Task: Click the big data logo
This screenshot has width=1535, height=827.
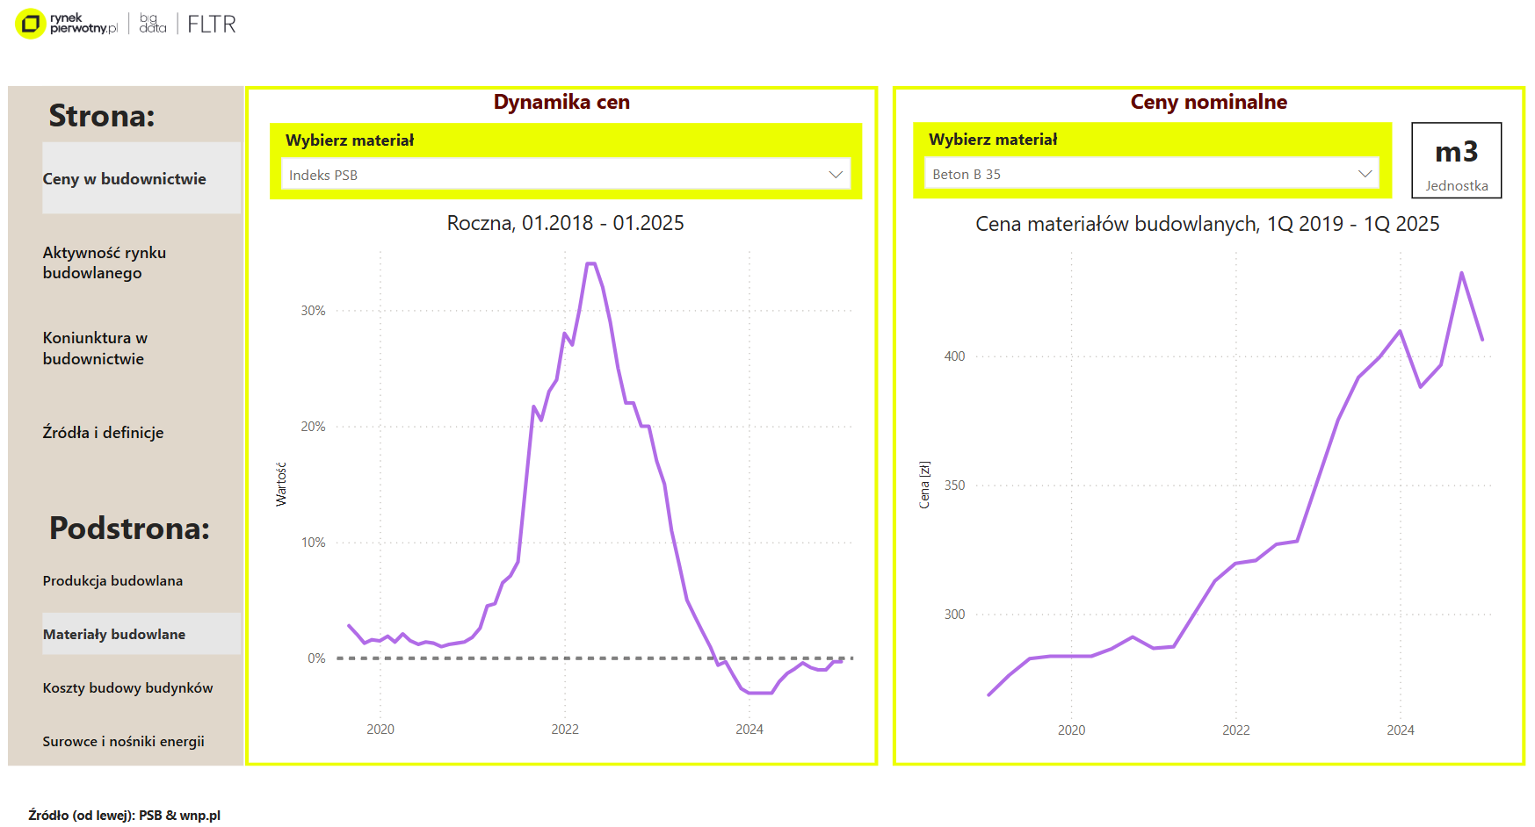Action: (x=152, y=24)
